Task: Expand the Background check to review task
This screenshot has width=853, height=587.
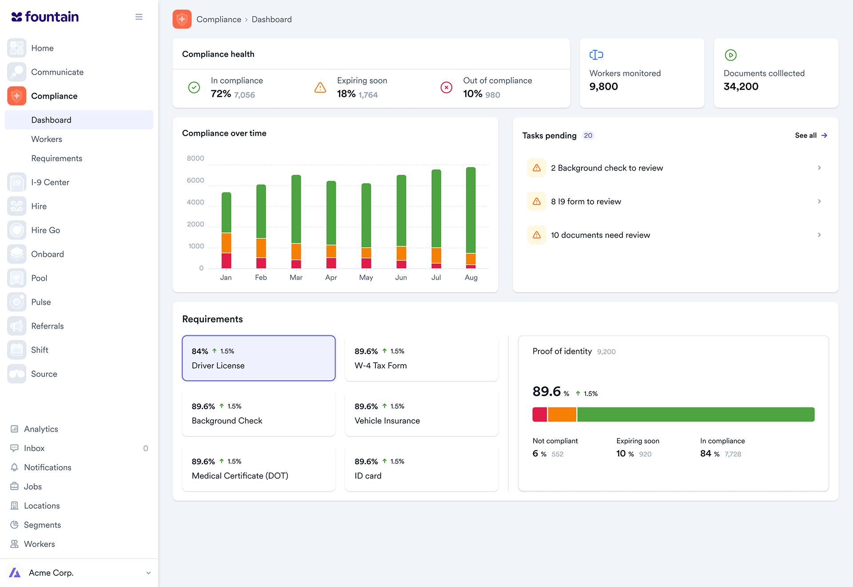Action: tap(819, 168)
